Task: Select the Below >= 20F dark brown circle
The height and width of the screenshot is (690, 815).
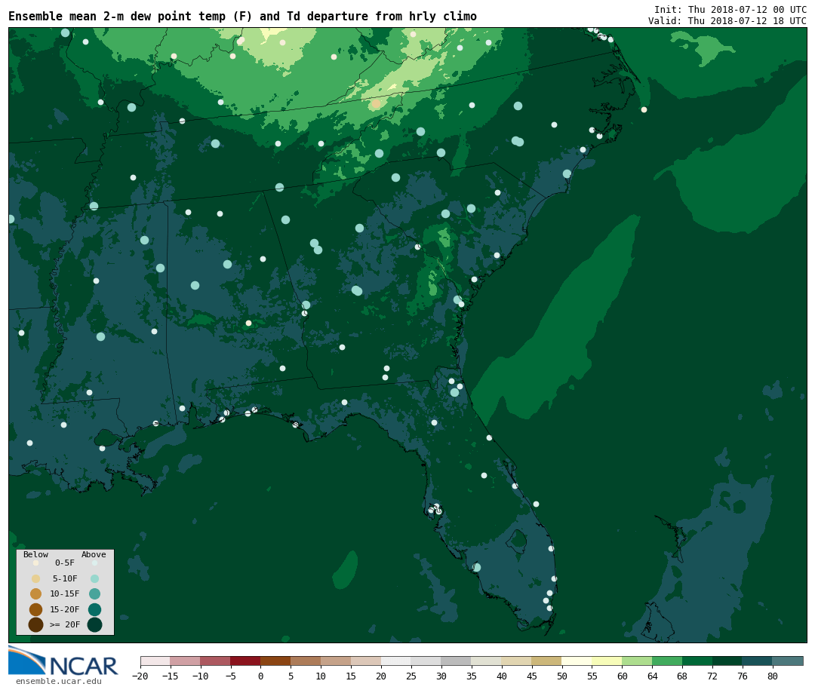Action: tap(36, 624)
